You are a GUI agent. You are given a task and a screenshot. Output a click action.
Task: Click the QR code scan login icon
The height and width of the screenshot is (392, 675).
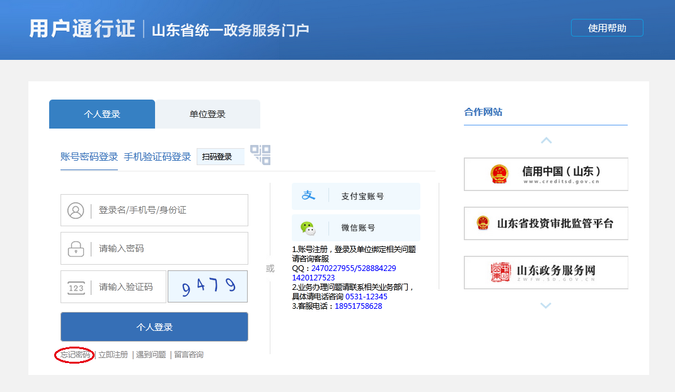260,155
